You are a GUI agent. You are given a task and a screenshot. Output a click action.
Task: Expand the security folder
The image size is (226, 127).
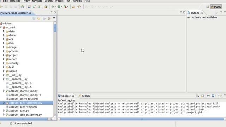tap(4, 63)
